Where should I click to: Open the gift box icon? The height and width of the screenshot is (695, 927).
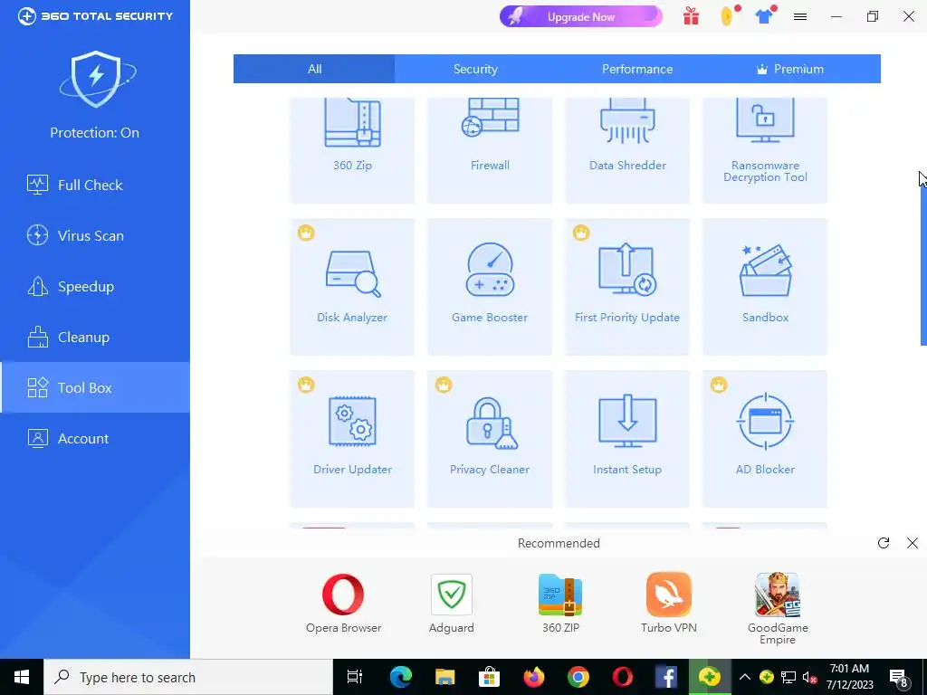[x=691, y=16]
